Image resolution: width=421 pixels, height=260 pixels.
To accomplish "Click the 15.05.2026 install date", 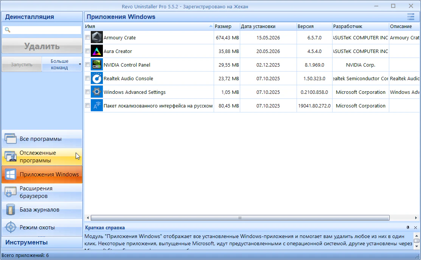I will [x=268, y=37].
